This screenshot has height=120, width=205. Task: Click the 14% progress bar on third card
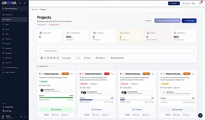tap(137, 100)
